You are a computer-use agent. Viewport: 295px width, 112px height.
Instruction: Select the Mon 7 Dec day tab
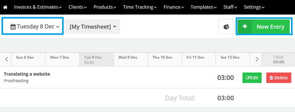tap(62, 59)
